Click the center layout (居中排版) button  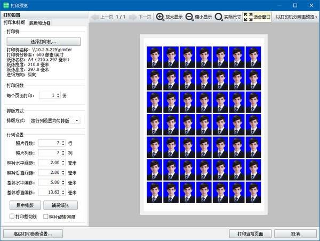(25, 205)
